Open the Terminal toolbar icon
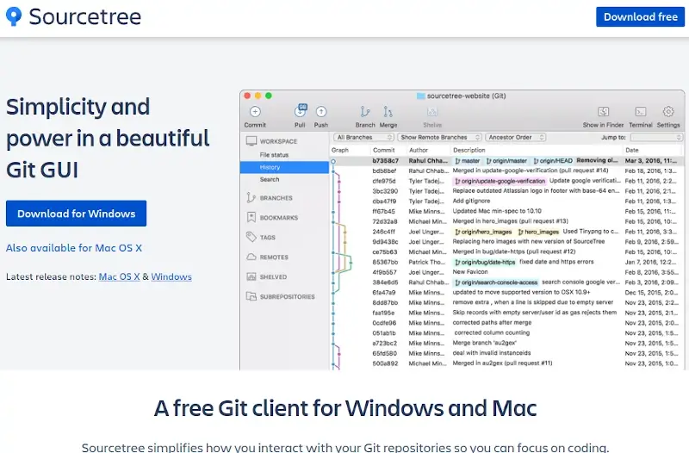The width and height of the screenshot is (689, 453). [x=641, y=112]
